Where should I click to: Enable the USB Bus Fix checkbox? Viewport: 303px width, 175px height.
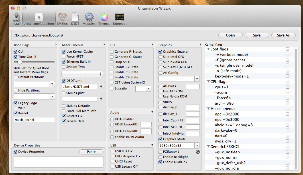coord(112,151)
